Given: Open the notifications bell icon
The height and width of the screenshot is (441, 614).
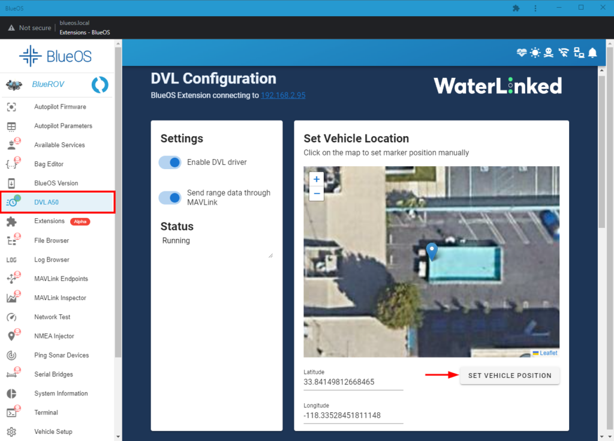Looking at the screenshot, I should (x=592, y=53).
